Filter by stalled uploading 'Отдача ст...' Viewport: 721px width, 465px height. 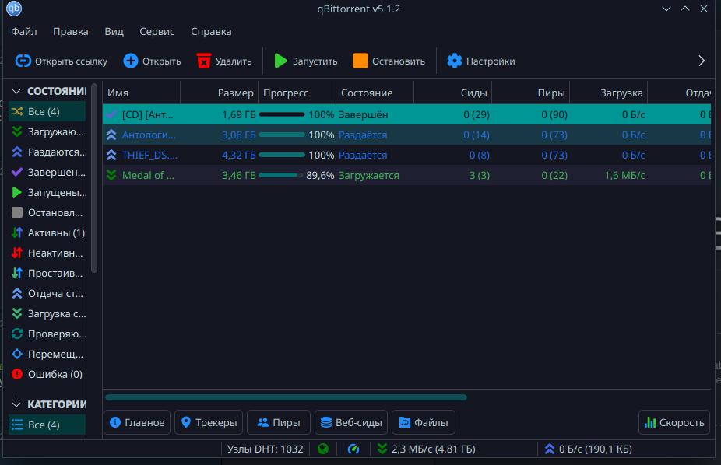click(x=47, y=293)
